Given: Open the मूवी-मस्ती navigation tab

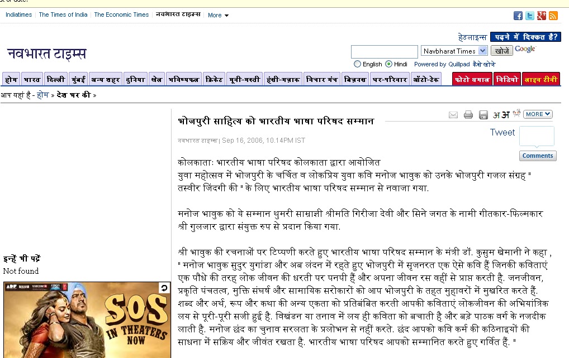Looking at the screenshot, I should [245, 79].
